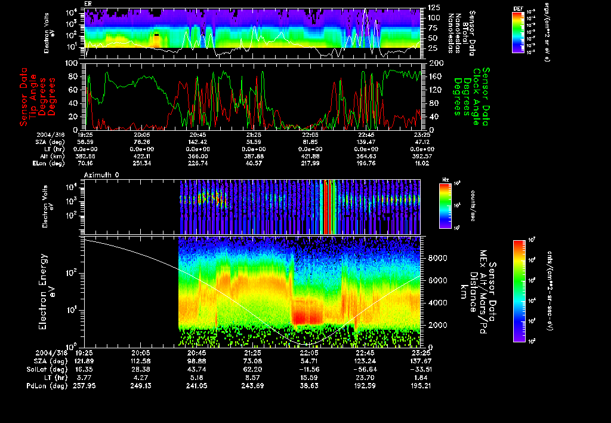The height and width of the screenshot is (423, 611).
Task: Select SolLat value -11.56
Action: [308, 369]
